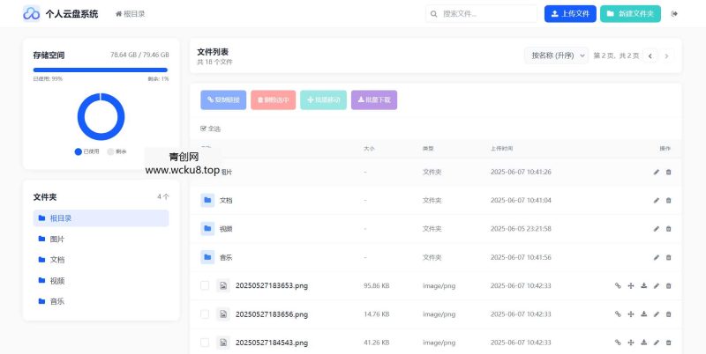Viewport: 706px width, 354px height.
Task: Tick checkbox for 20250527183653.png
Action: click(x=205, y=285)
